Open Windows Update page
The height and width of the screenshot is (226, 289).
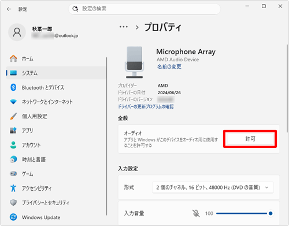coord(56,217)
